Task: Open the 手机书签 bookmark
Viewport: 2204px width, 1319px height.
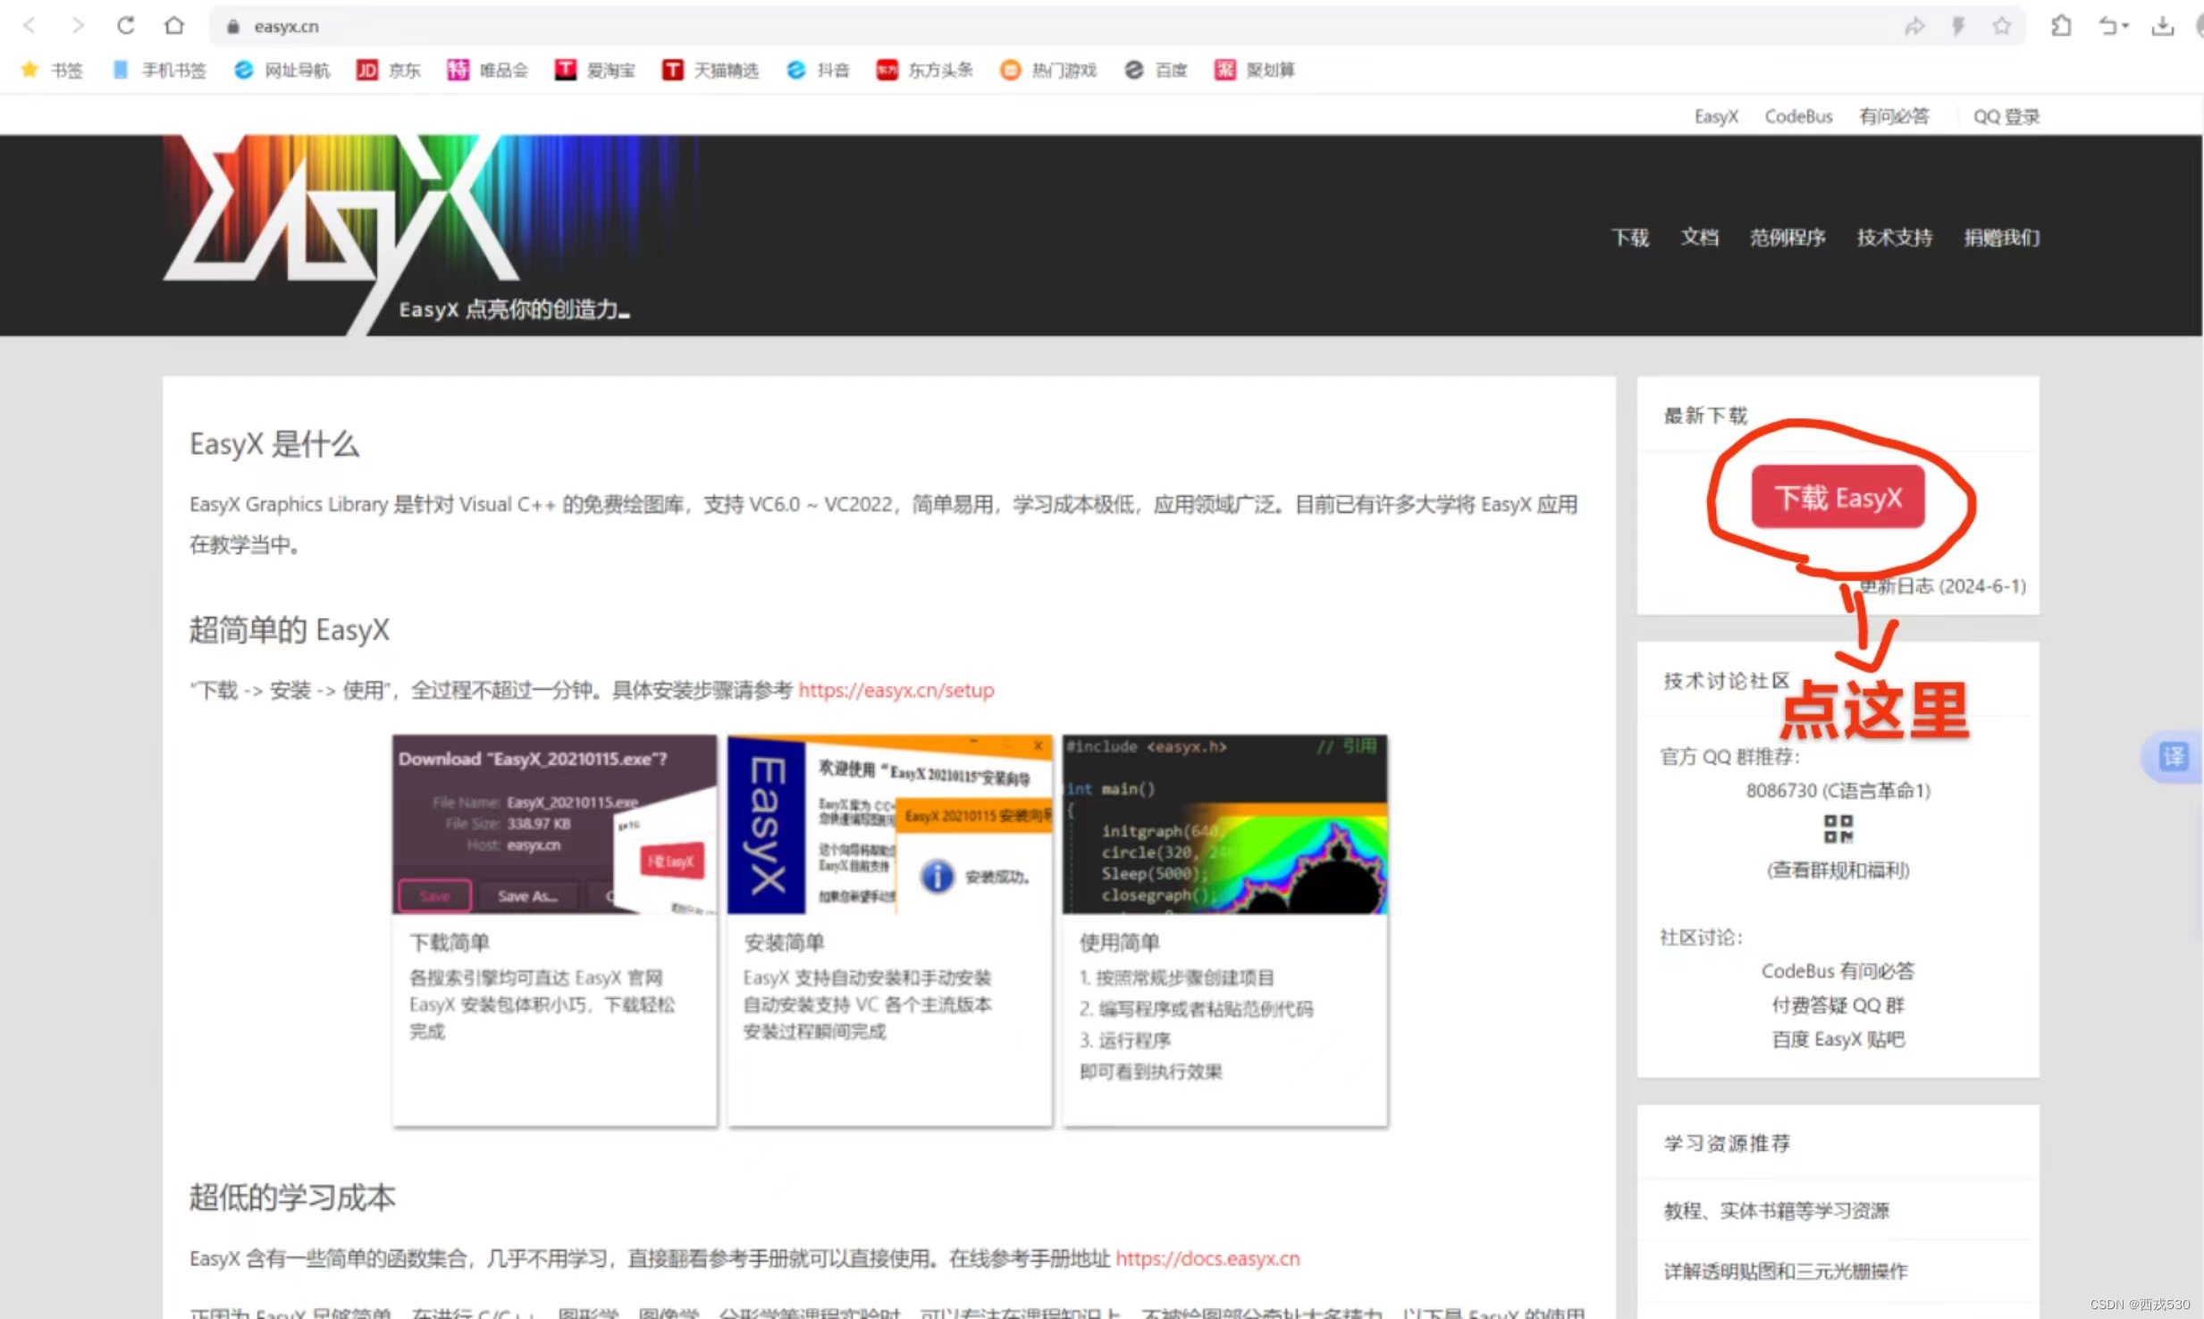Action: [x=160, y=70]
